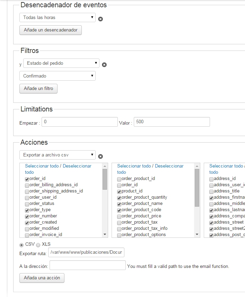Choose the CSV radio option
This screenshot has height=297, width=245.
click(21, 245)
